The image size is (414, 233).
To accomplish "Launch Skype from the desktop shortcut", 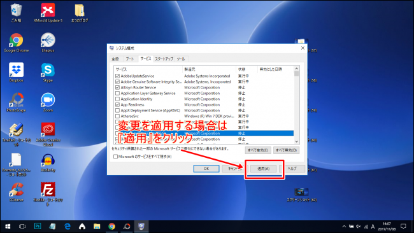I will [48, 73].
